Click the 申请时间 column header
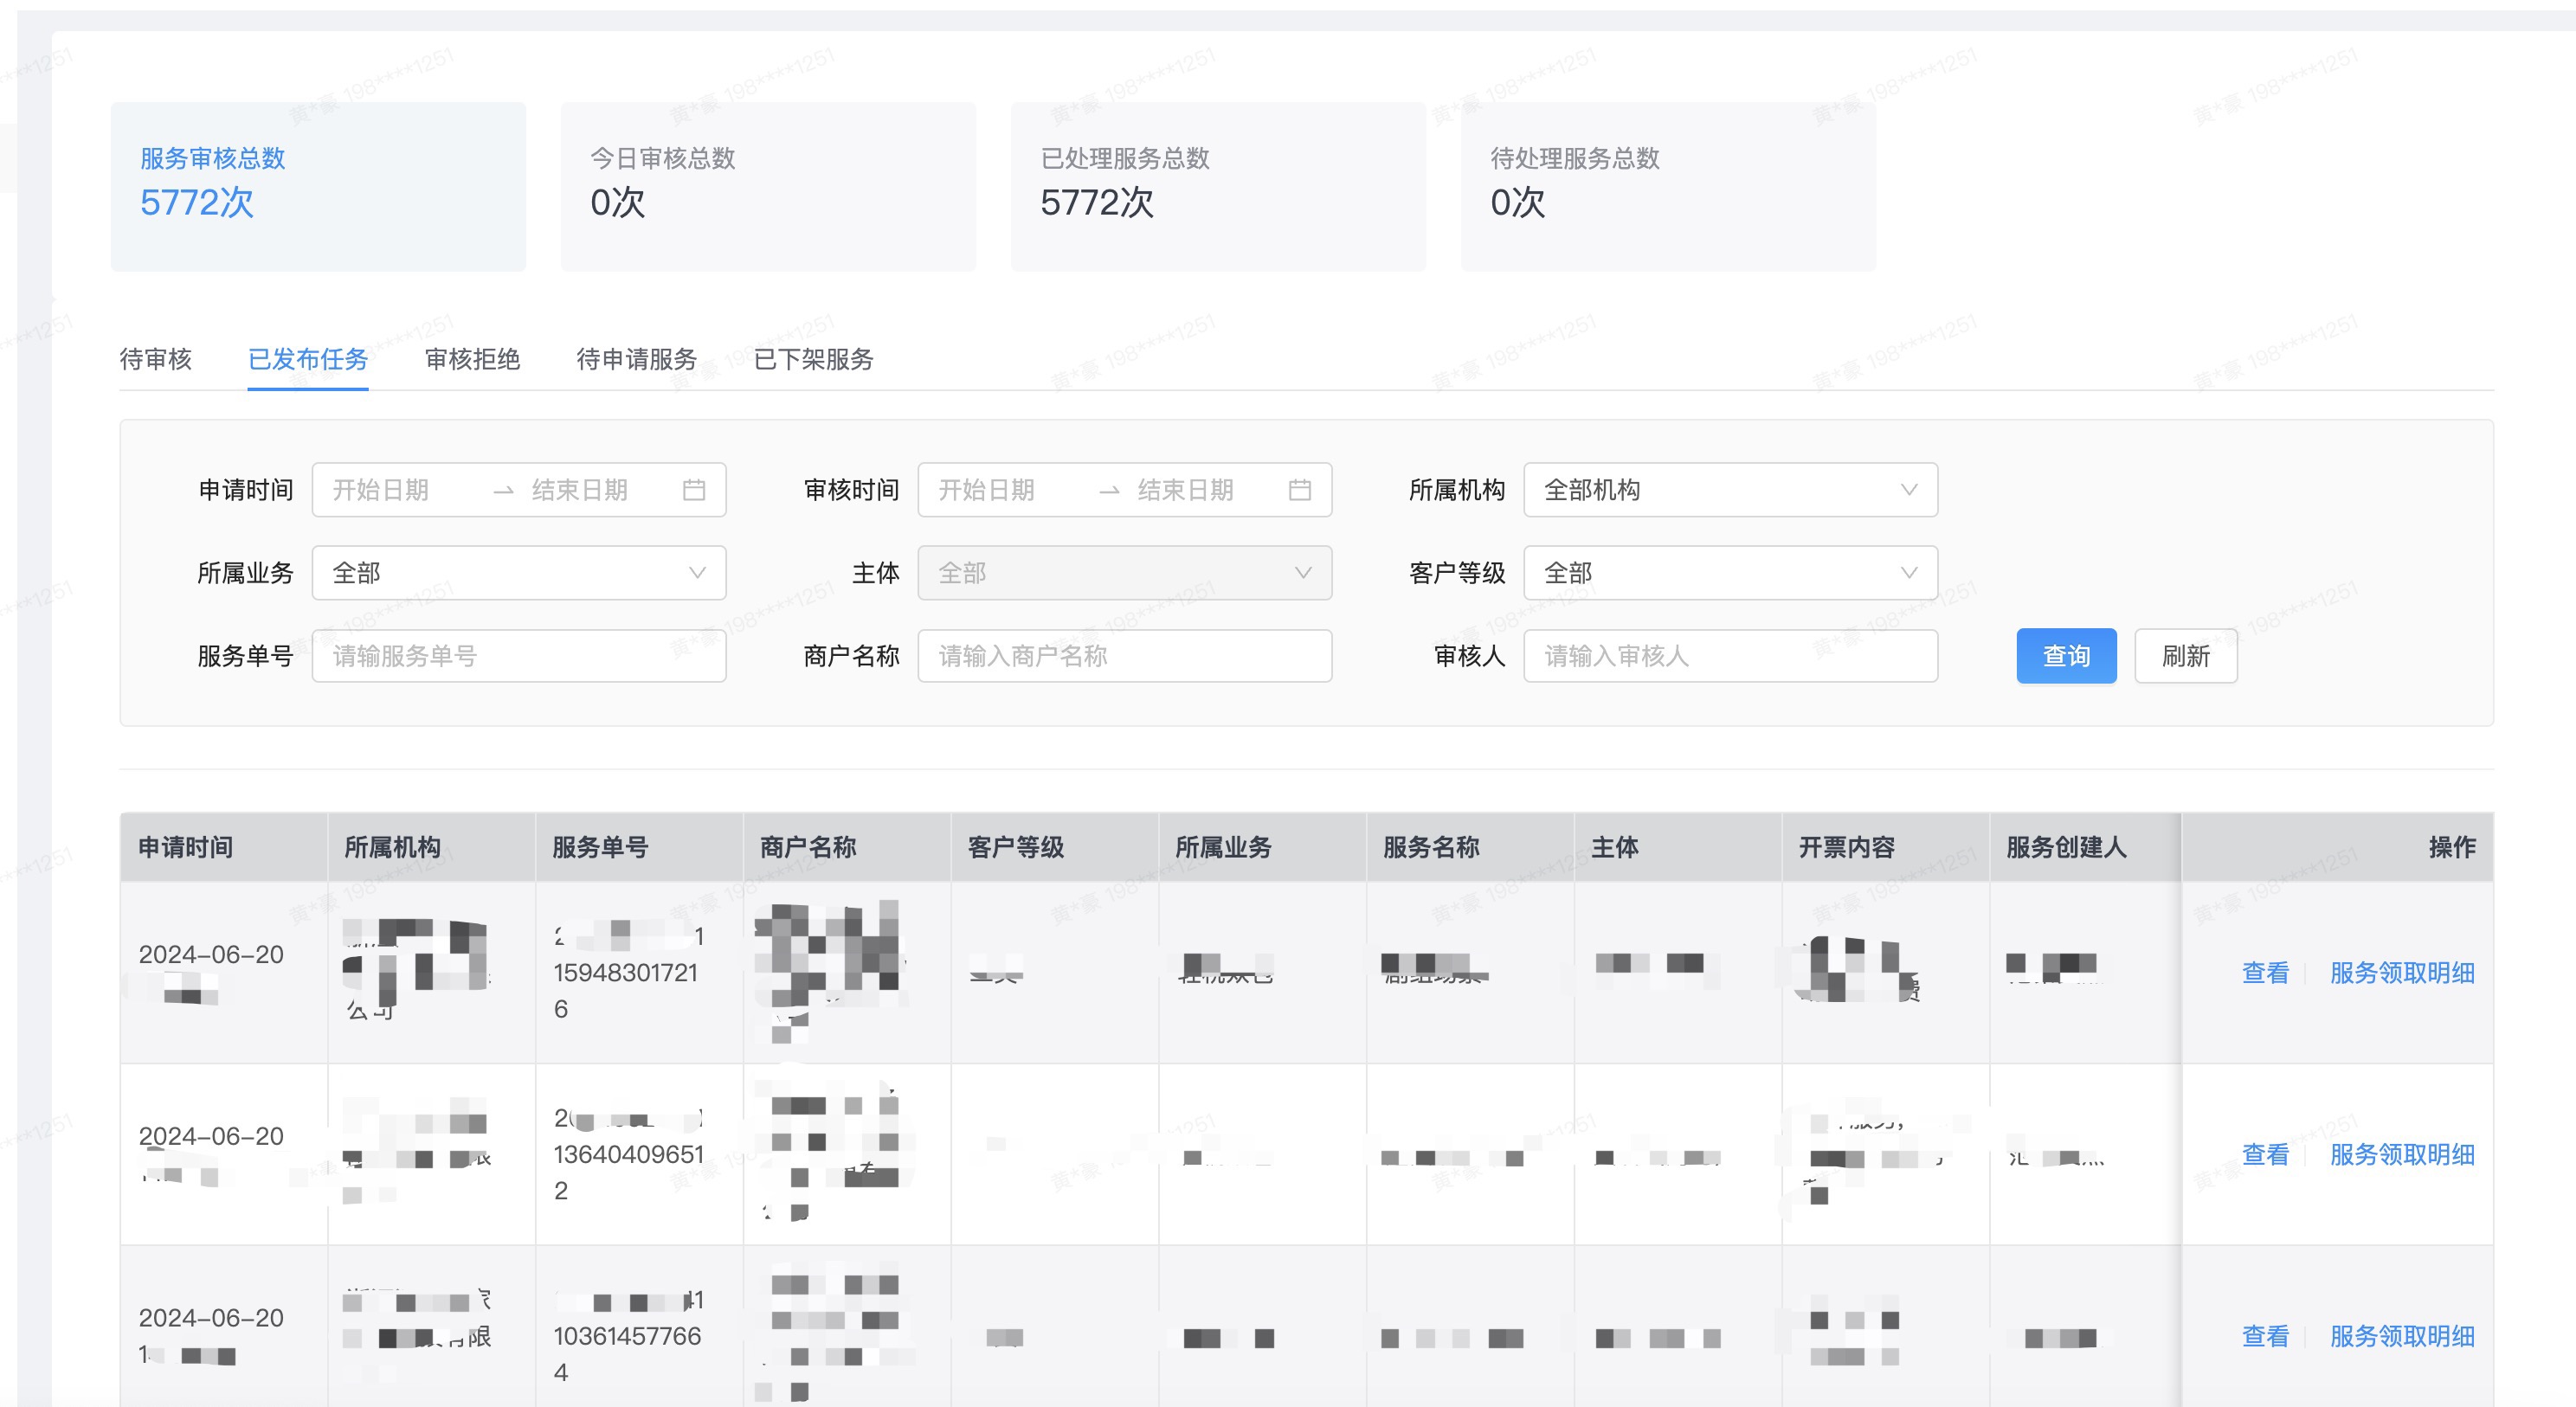 224,847
